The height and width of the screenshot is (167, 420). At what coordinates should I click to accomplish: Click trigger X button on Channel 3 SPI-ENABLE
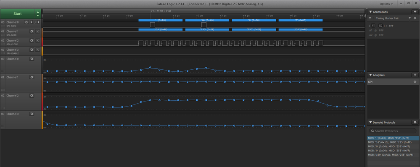[37, 50]
